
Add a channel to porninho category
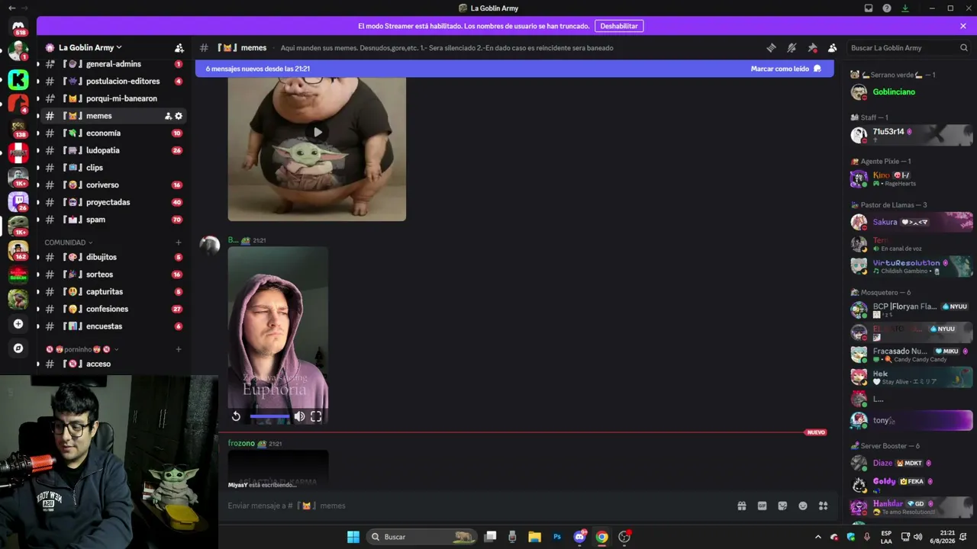pyautogui.click(x=179, y=349)
